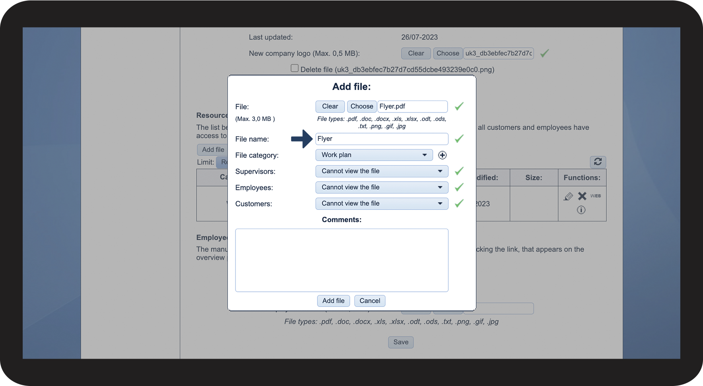Click the X delete icon in Functions
The image size is (703, 386).
582,196
